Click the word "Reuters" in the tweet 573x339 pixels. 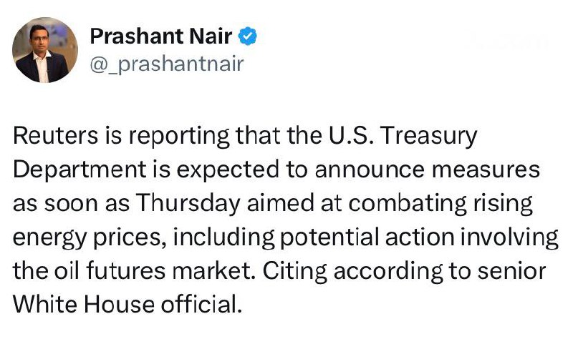click(56, 135)
